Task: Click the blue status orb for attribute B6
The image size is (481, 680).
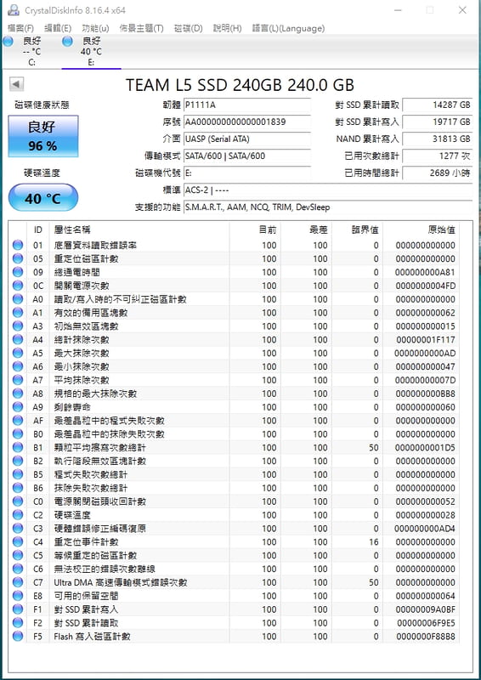Action: coord(18,488)
